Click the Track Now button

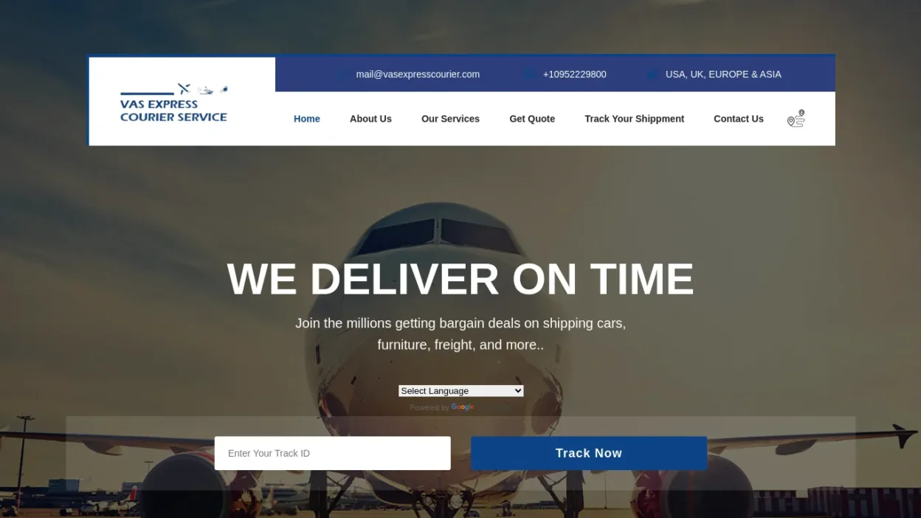tap(589, 453)
